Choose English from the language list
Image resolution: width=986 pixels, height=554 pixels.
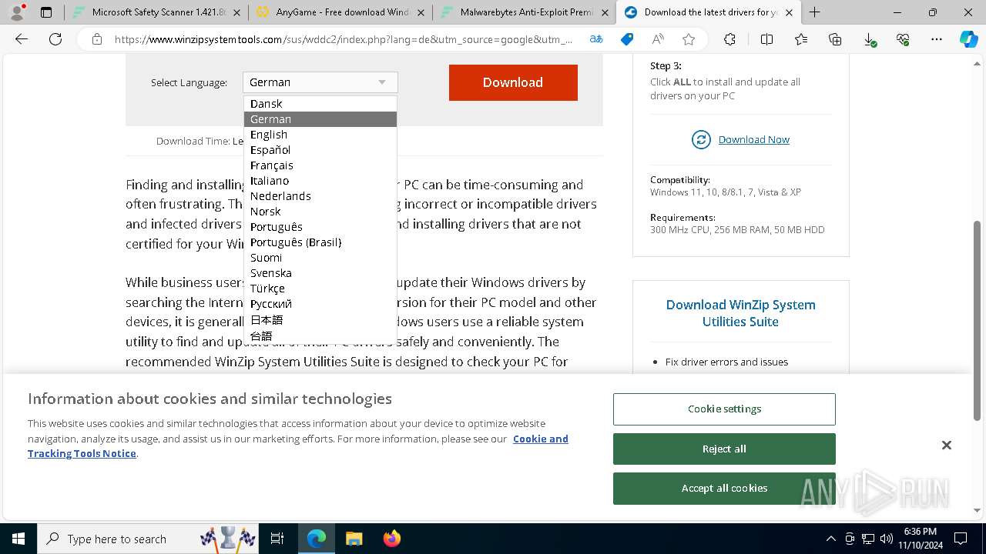(320, 135)
